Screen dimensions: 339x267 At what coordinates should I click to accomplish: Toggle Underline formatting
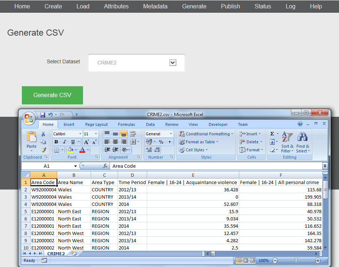tap(73, 142)
